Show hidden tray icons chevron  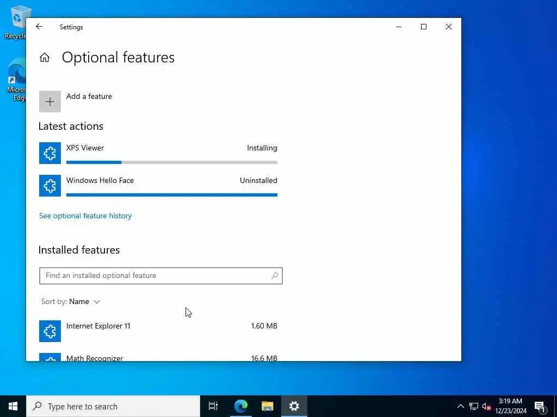(460, 406)
